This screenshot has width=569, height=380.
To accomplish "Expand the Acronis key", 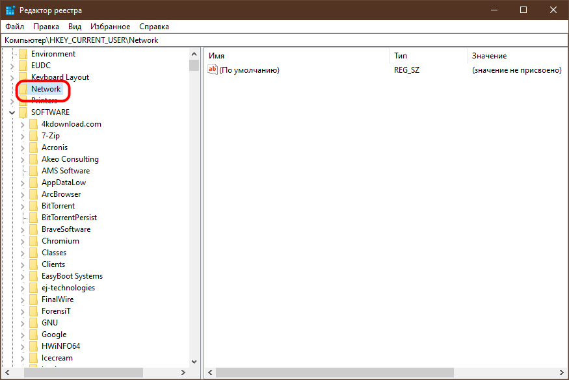I will (x=23, y=148).
